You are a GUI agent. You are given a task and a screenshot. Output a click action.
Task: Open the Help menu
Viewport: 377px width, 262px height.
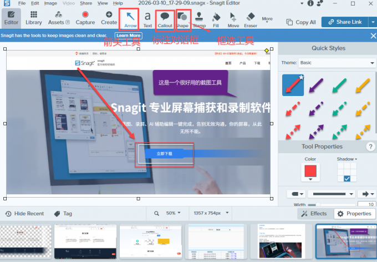[x=118, y=3]
